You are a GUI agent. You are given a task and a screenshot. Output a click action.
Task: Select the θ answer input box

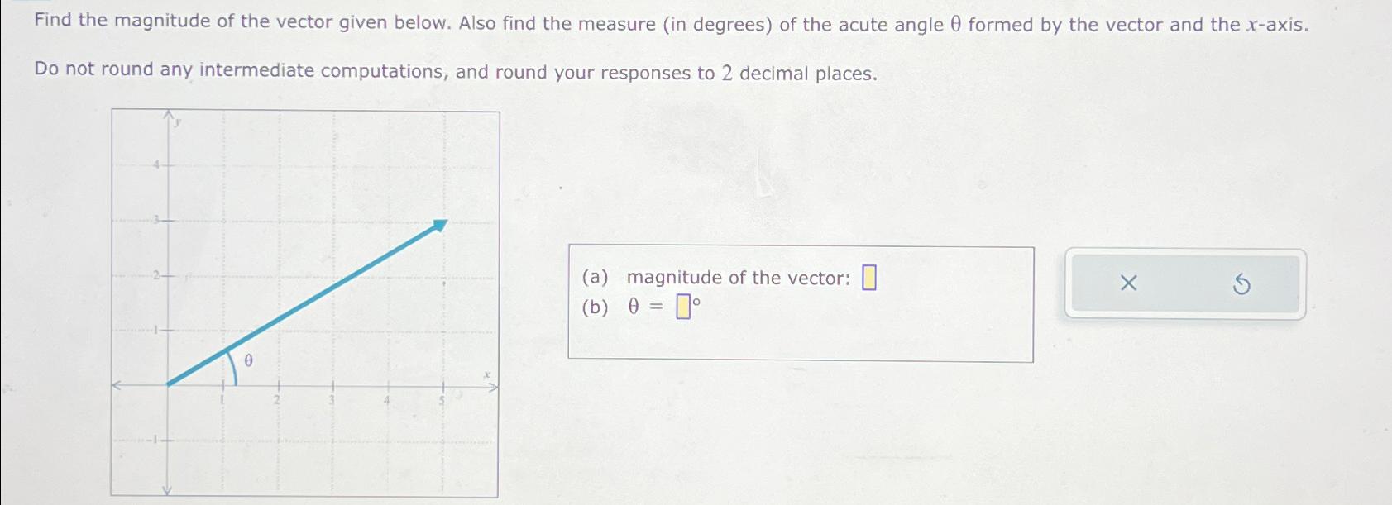(x=683, y=307)
